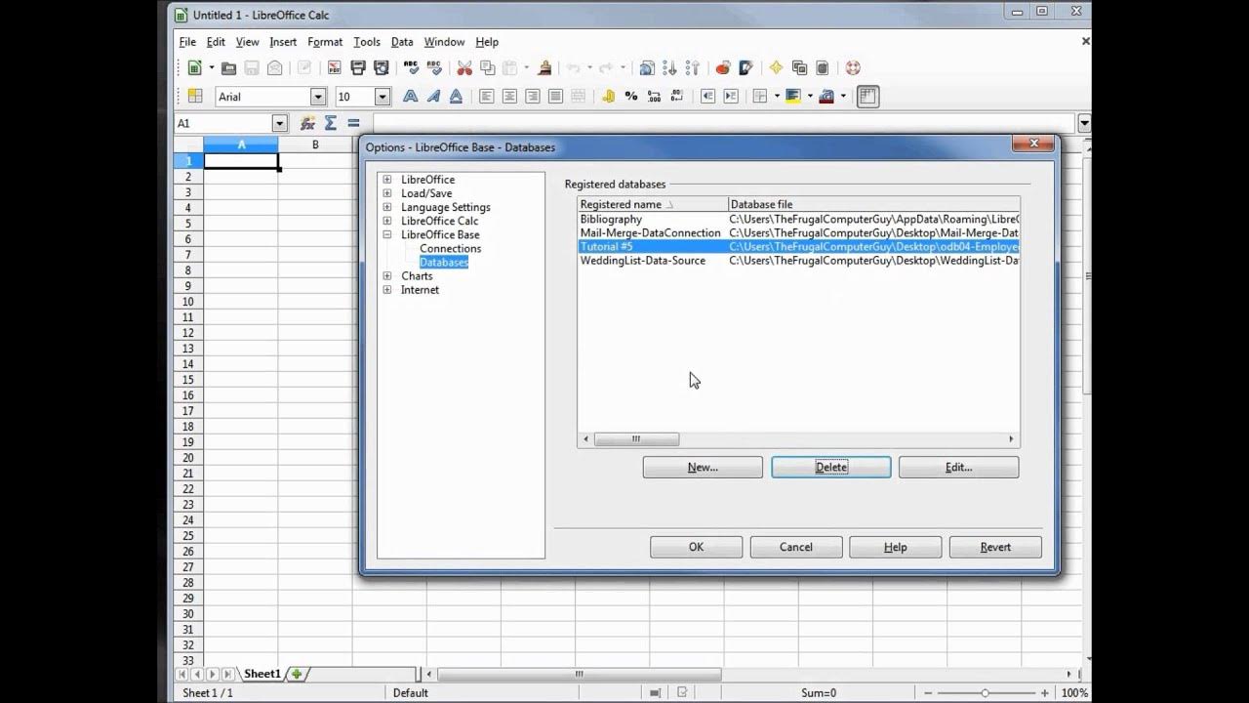Click the zoom slider in status bar
This screenshot has height=703, width=1249.
tap(986, 693)
